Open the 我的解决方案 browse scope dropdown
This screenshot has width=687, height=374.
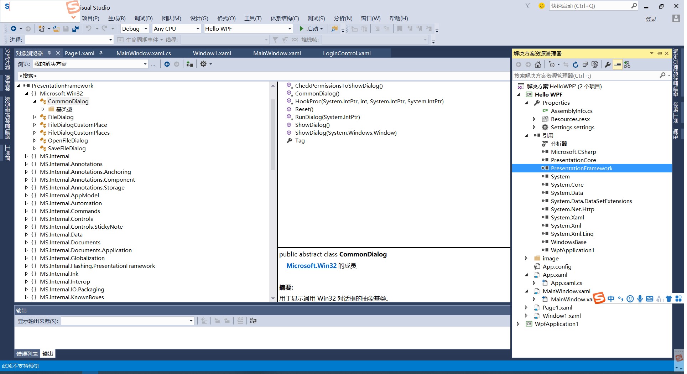pos(145,64)
